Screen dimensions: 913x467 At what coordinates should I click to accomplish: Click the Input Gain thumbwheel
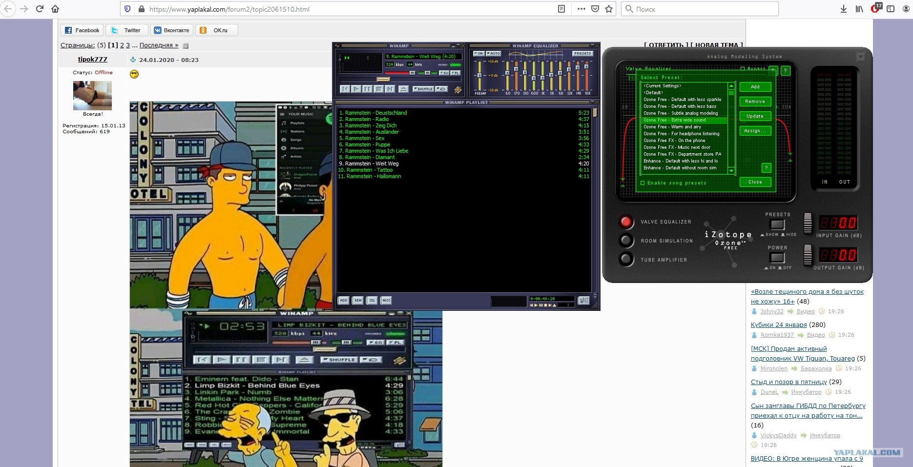click(x=808, y=223)
